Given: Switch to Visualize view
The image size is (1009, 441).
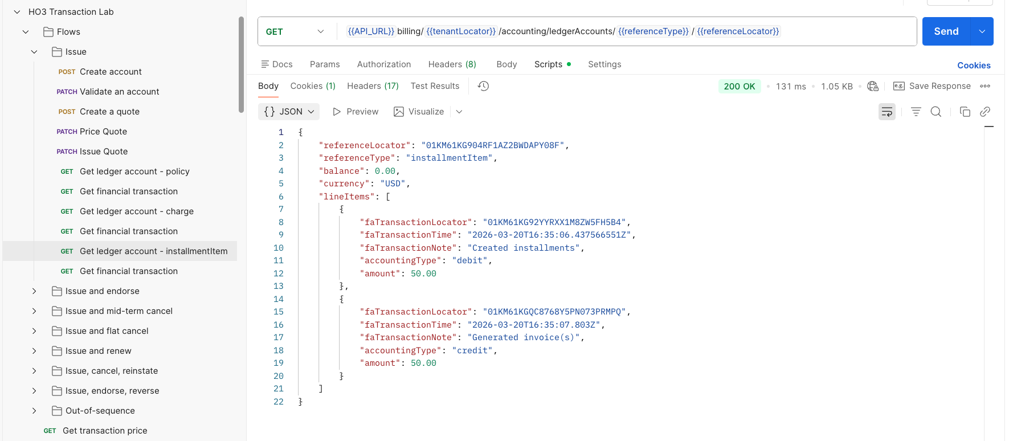Looking at the screenshot, I should [419, 112].
